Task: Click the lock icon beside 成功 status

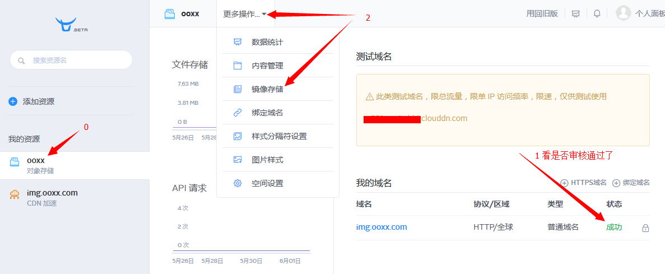Action: tap(645, 228)
